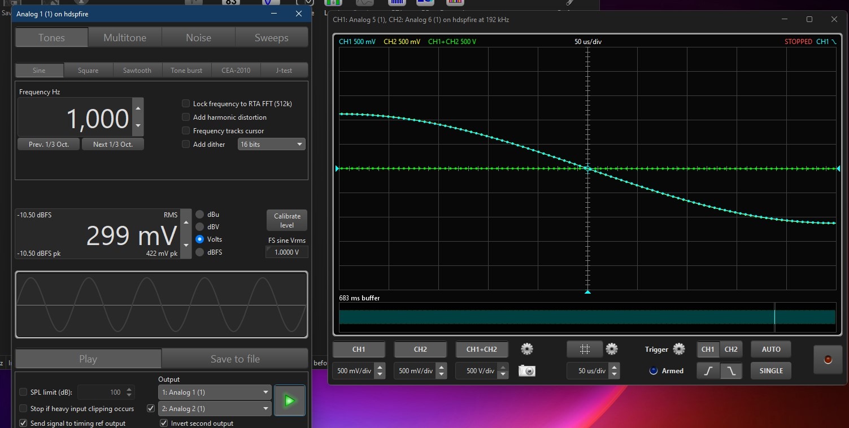849x428 pixels.
Task: Uncheck the second output enable checkbox
Action: (151, 408)
